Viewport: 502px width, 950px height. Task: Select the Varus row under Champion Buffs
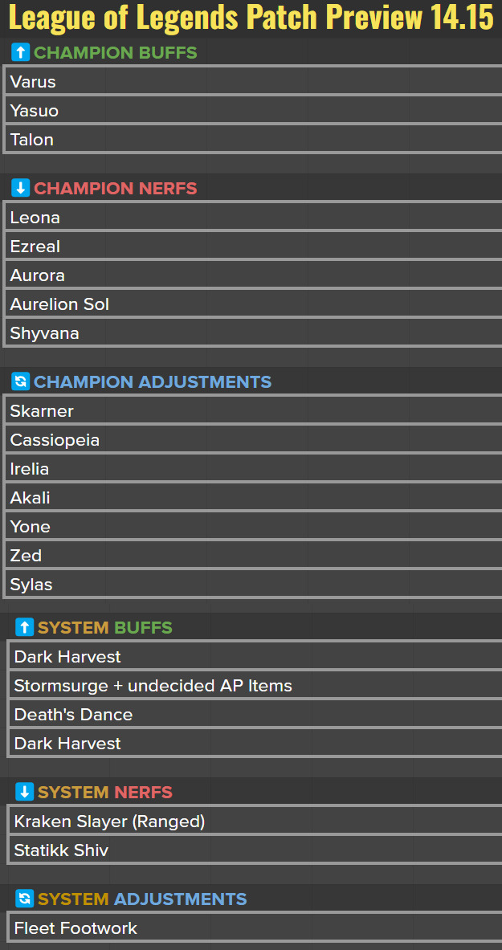pos(253,82)
